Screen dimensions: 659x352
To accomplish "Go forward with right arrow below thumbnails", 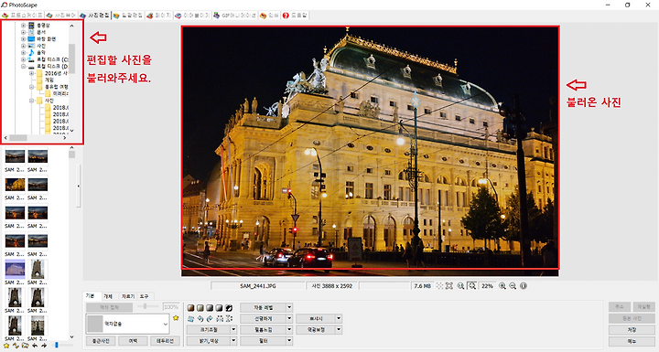I will 44,346.
